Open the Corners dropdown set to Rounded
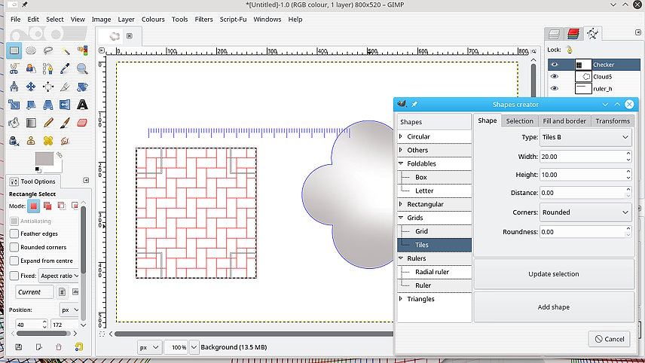The height and width of the screenshot is (363, 645). pyautogui.click(x=585, y=212)
